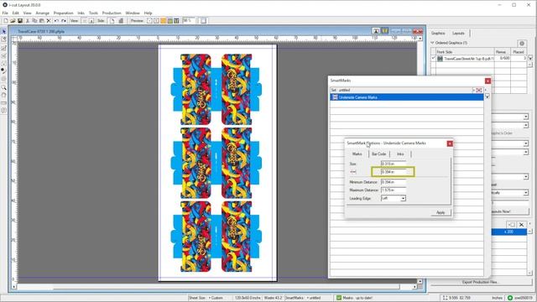Select the arrow pointer tool in left toolbox
537x302 pixels.
point(3,32)
